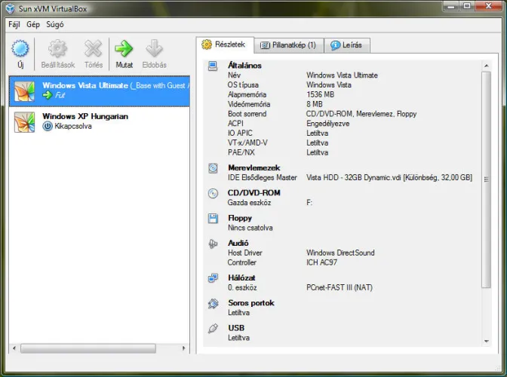Open Beállítások settings gear icon
The width and height of the screenshot is (507, 377).
(x=57, y=49)
